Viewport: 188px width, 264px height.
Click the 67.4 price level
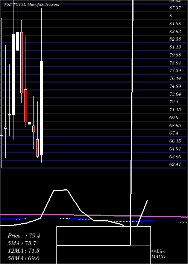pyautogui.click(x=174, y=133)
